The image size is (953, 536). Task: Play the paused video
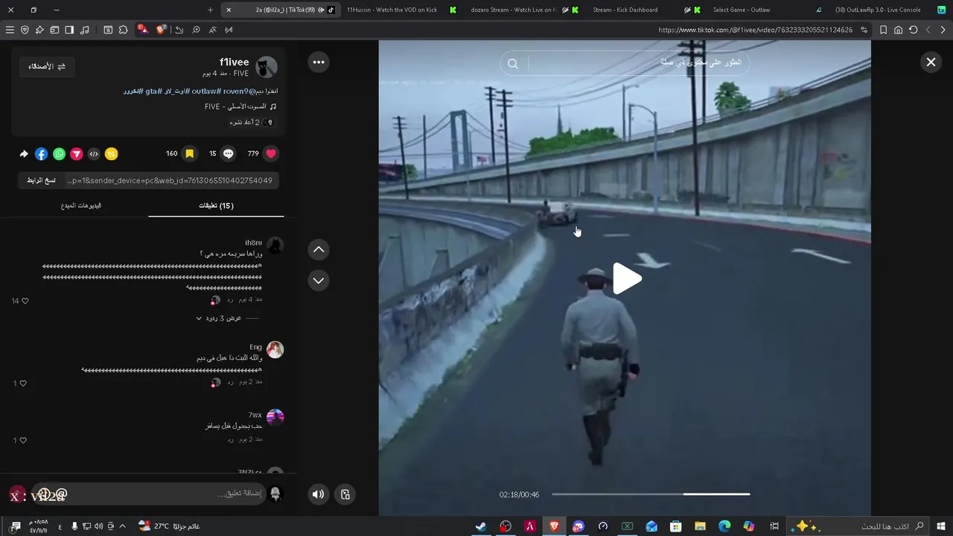tap(626, 278)
